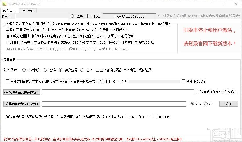Maximize the application window
Screen dimensions: 242x142
pyautogui.click(x=224, y=4)
